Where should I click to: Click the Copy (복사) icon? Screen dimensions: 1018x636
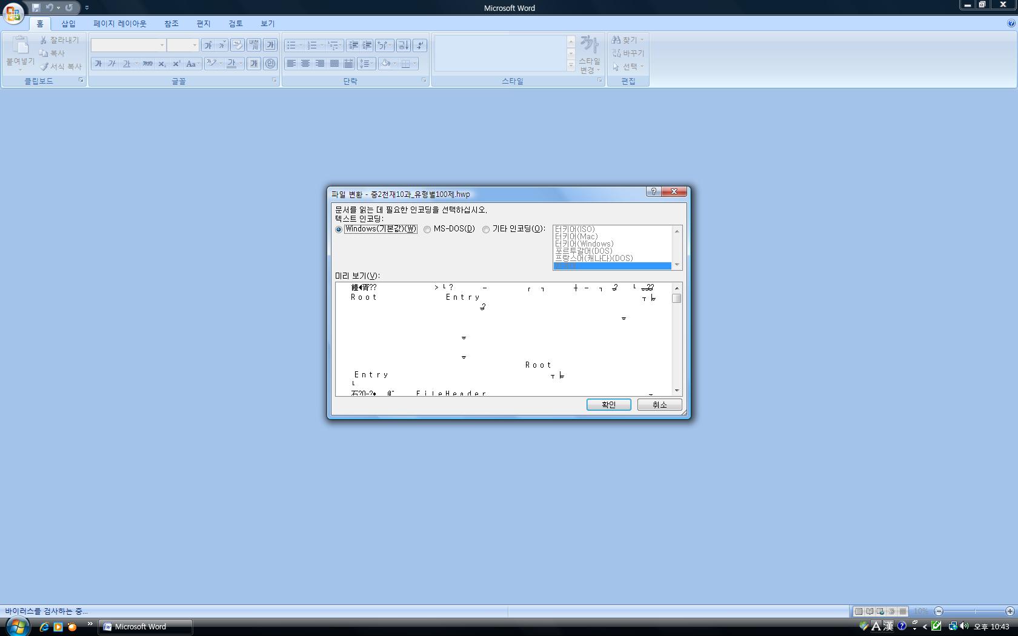point(44,53)
